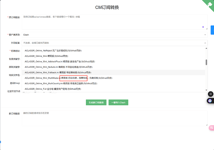Screen dimensions: 214x150
Task: Choose ACL4SSR_Online_Mini_NoAuto.ini option
Action: point(114,67)
